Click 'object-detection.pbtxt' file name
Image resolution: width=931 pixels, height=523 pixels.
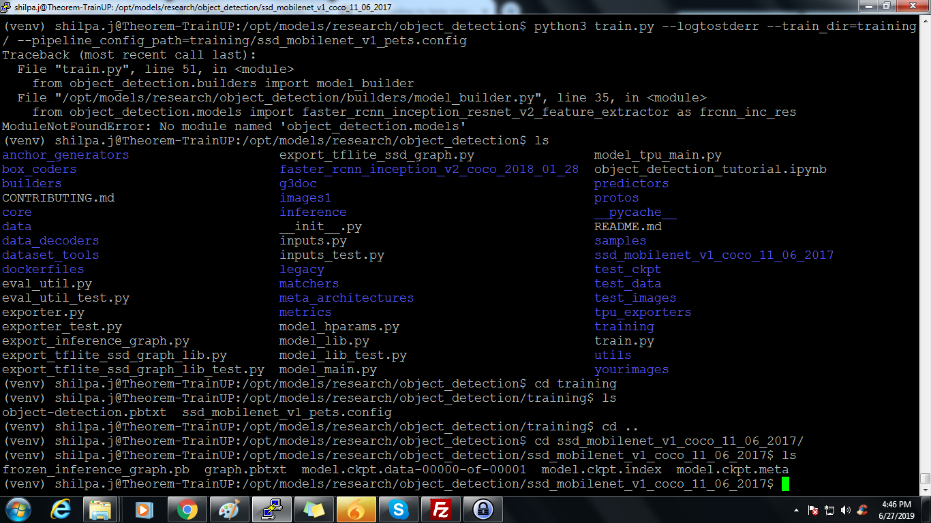(x=85, y=413)
